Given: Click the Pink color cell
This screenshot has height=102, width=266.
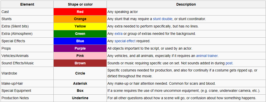Looking at the screenshot, I should pos(80,56).
